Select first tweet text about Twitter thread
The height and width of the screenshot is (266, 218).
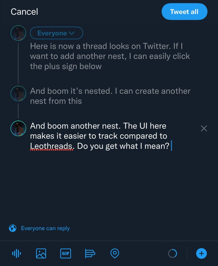110,56
